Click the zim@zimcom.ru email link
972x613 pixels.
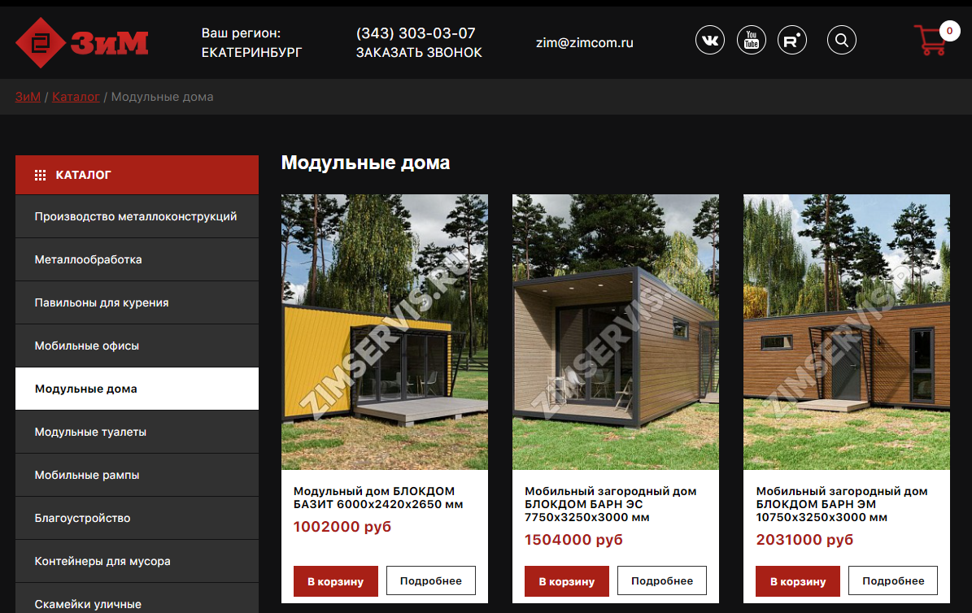point(585,43)
